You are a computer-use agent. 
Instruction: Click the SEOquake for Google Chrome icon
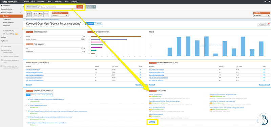pos(2,50)
